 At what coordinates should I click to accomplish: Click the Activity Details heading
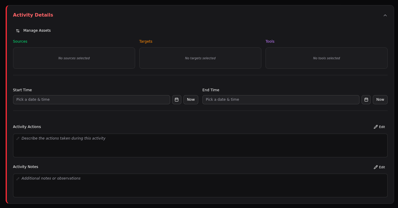pos(33,15)
